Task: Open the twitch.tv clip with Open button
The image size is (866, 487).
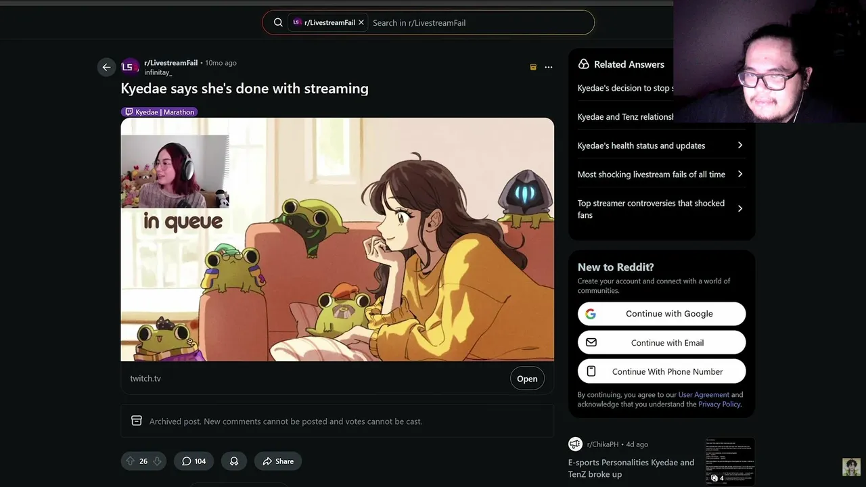Action: click(527, 379)
